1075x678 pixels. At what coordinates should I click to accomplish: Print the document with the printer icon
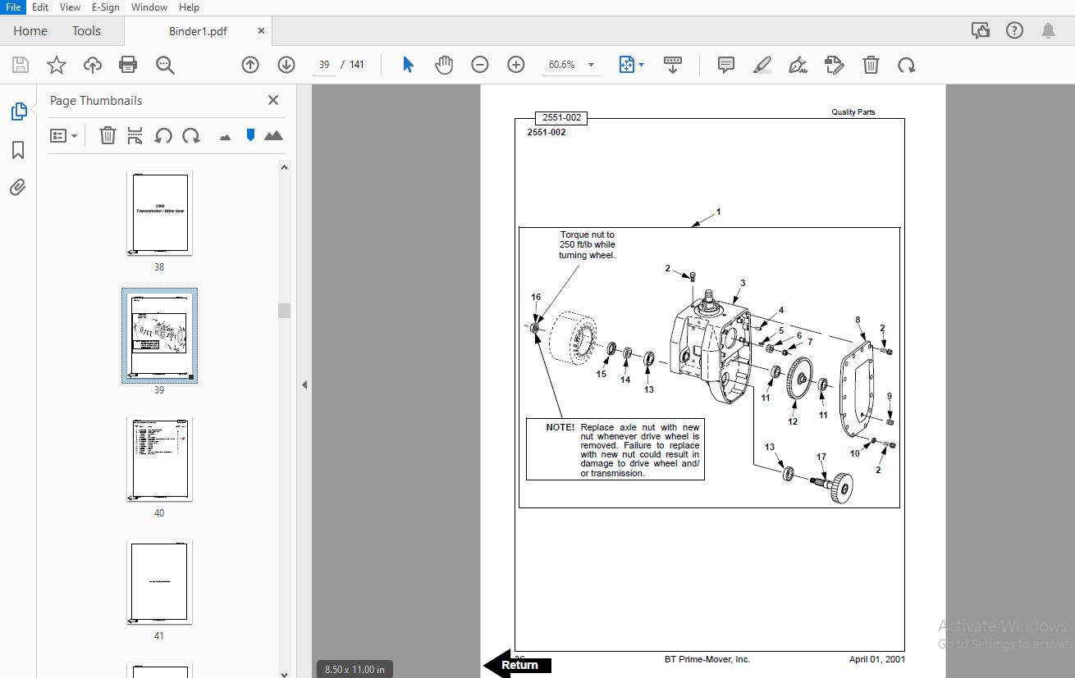pyautogui.click(x=128, y=65)
